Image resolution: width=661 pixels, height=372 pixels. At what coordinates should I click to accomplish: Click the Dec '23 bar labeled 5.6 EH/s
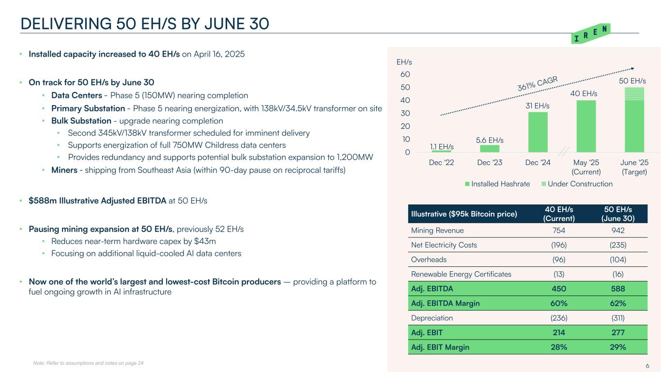point(490,148)
